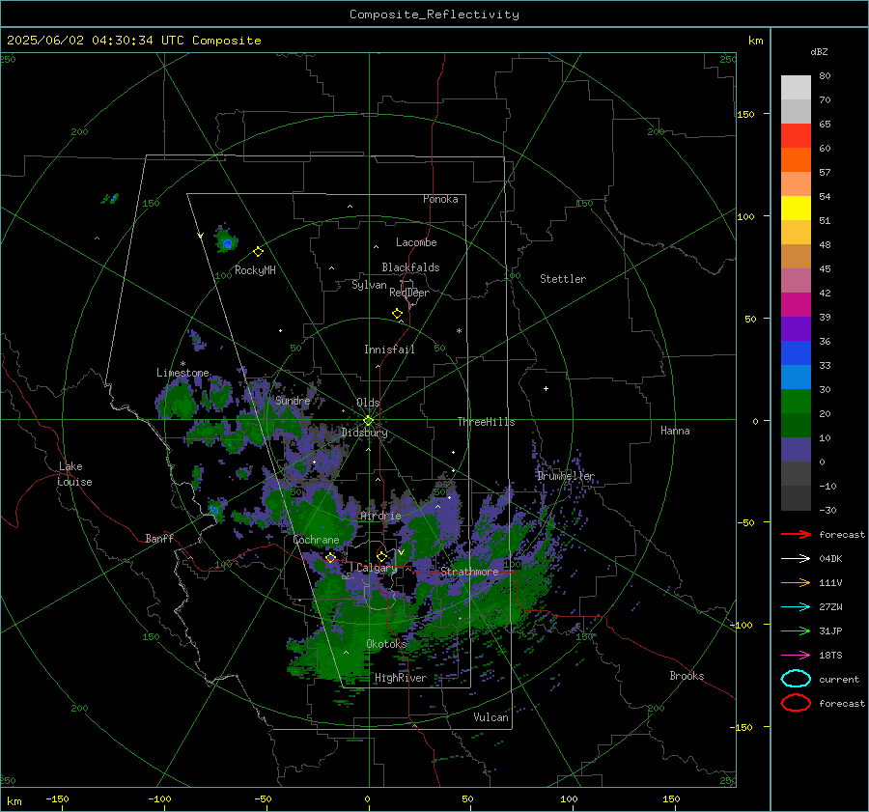The height and width of the screenshot is (812, 869).
Task: Click the small blue echo northwest of Banff
Action: (x=213, y=508)
